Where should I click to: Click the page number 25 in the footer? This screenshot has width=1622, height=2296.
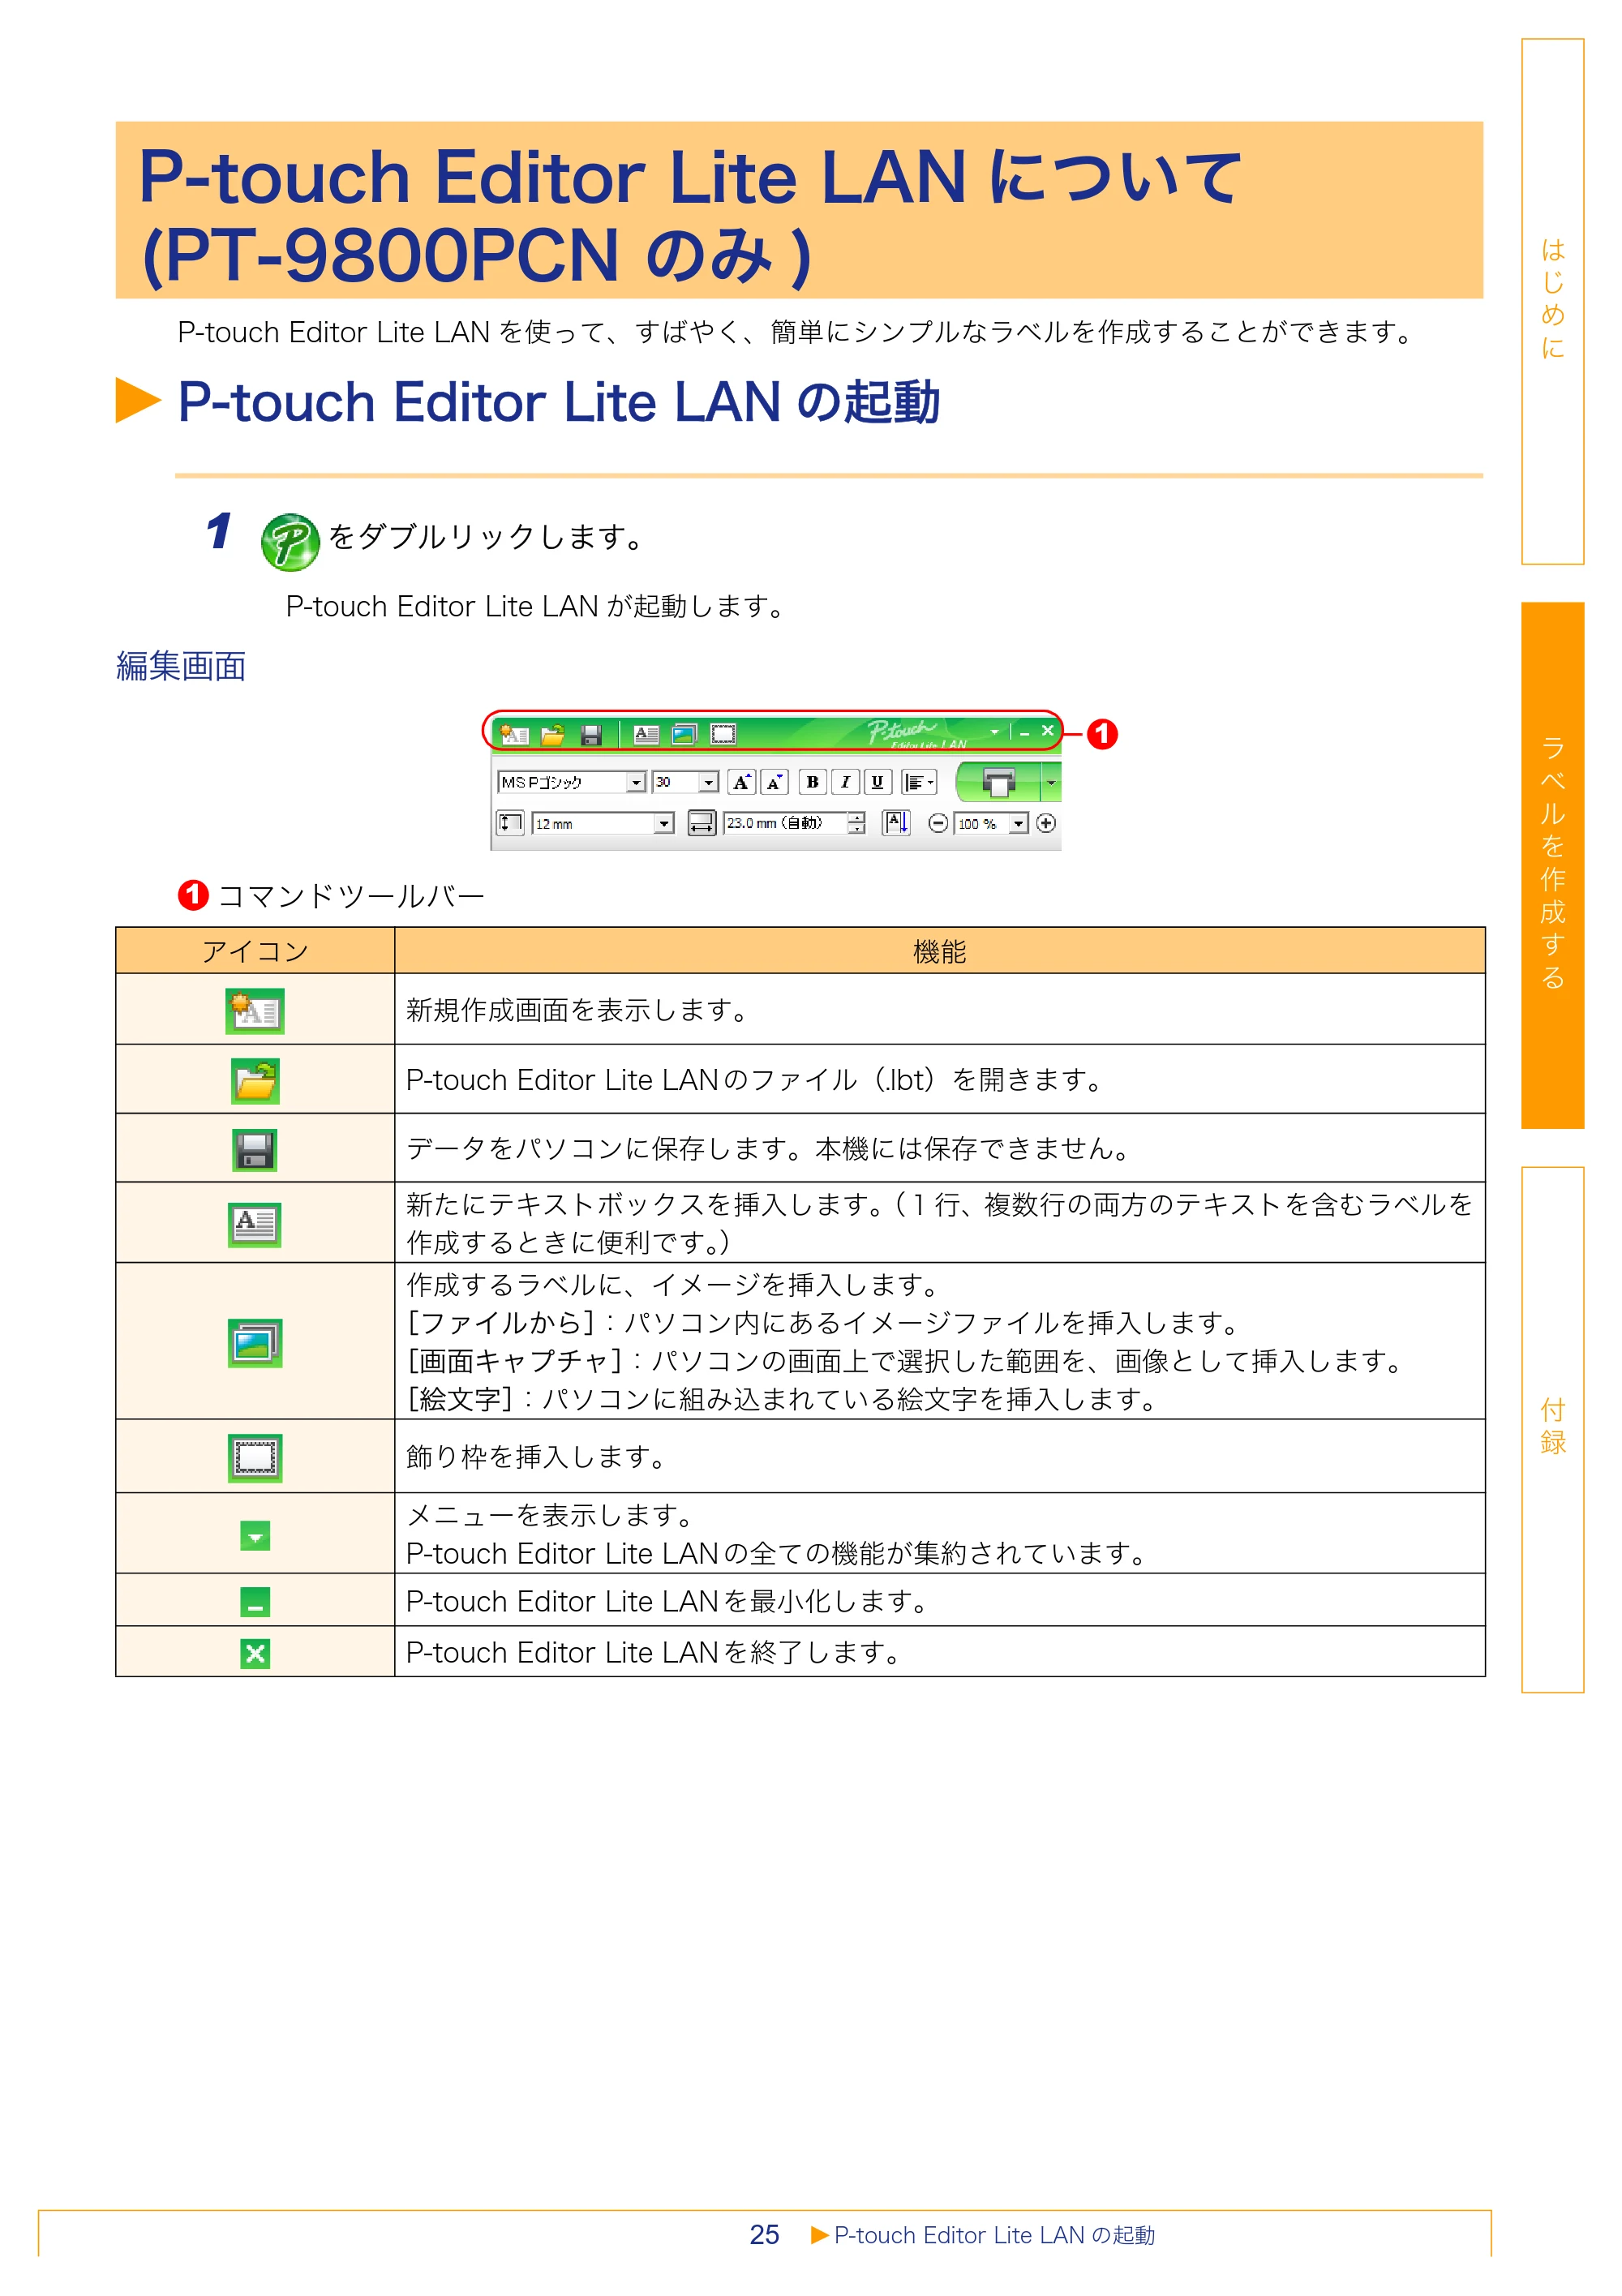tap(764, 2235)
